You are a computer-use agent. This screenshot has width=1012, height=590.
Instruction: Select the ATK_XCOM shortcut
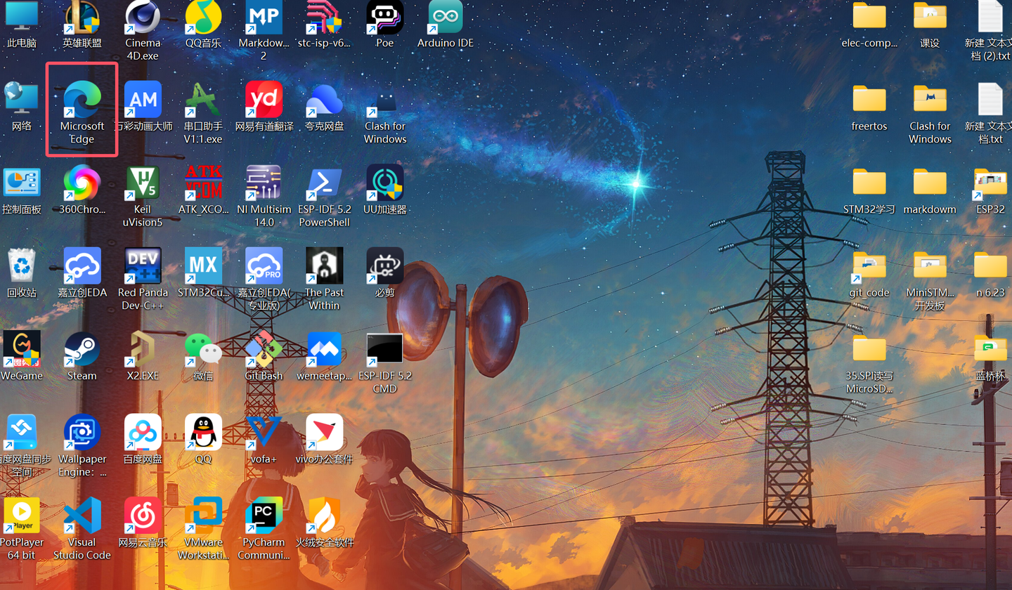click(203, 183)
